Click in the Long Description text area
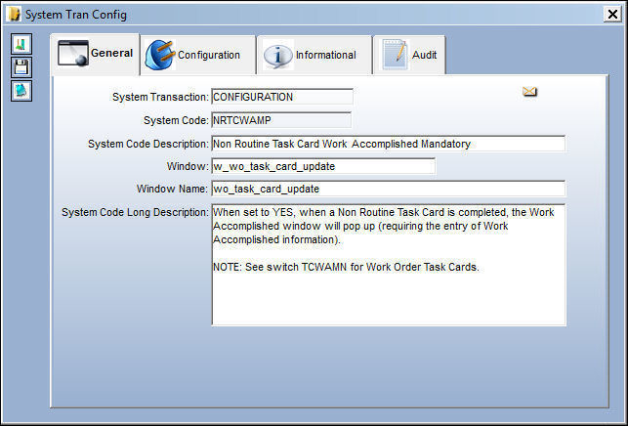Image resolution: width=628 pixels, height=426 pixels. (x=389, y=265)
